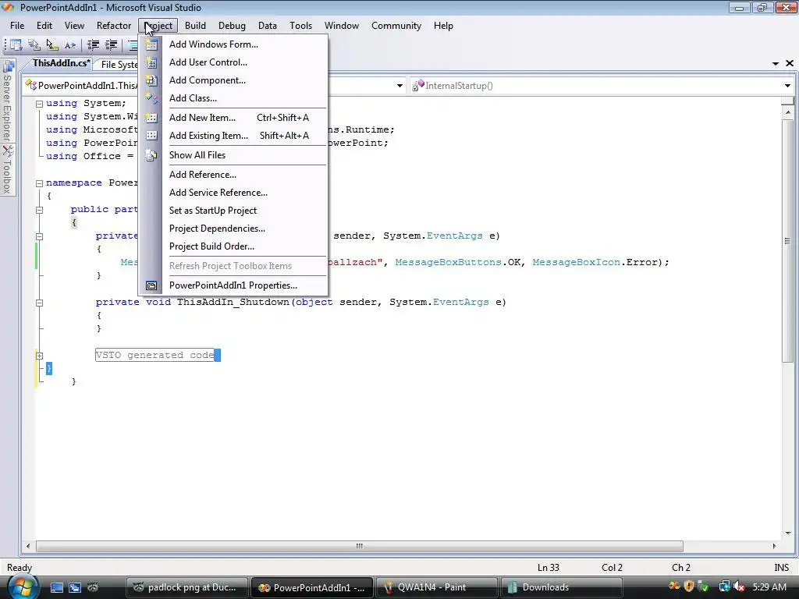
Task: Click Show Desktop quick launch icon
Action: (x=56, y=587)
